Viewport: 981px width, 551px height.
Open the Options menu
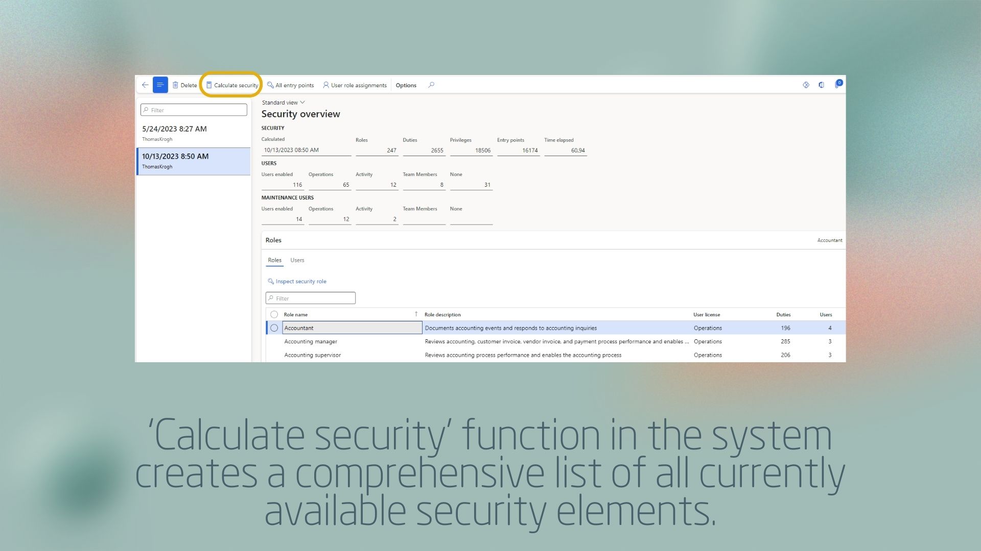click(x=406, y=85)
